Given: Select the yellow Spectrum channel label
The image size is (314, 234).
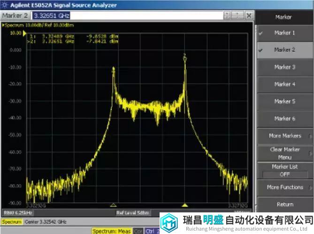Looking at the screenshot, I should point(12,222).
